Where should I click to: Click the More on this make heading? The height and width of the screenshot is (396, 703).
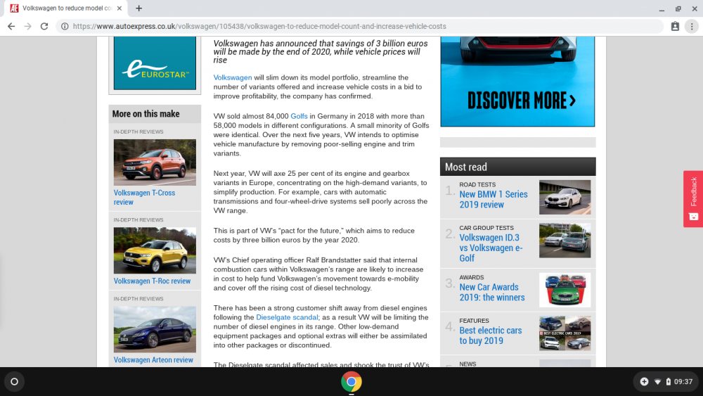coord(146,114)
